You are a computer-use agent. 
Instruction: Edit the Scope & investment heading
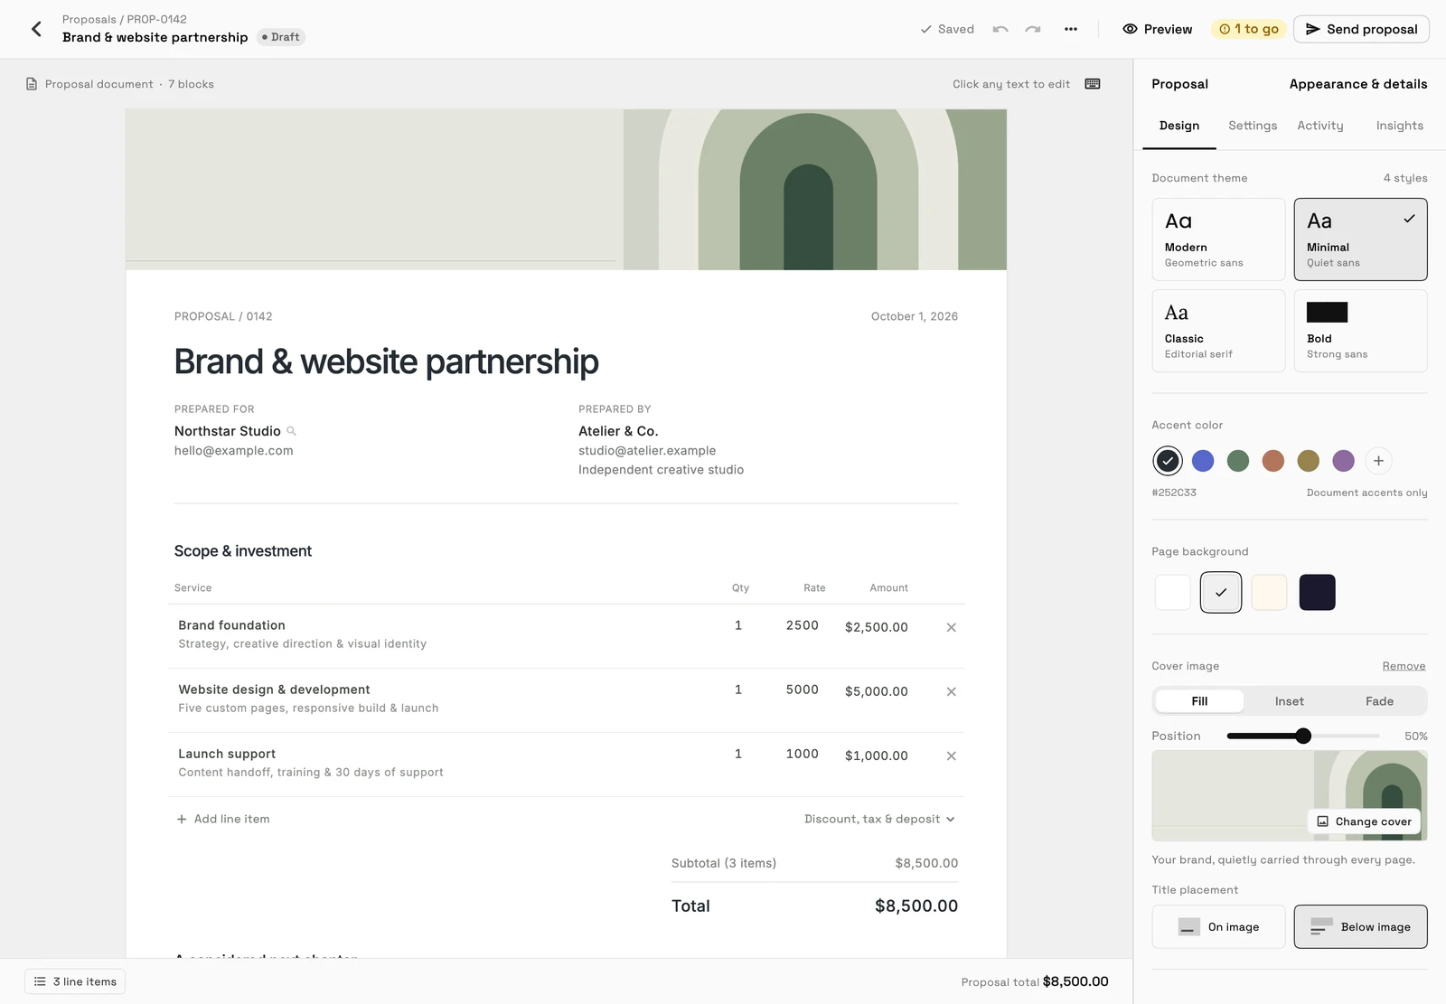[243, 551]
